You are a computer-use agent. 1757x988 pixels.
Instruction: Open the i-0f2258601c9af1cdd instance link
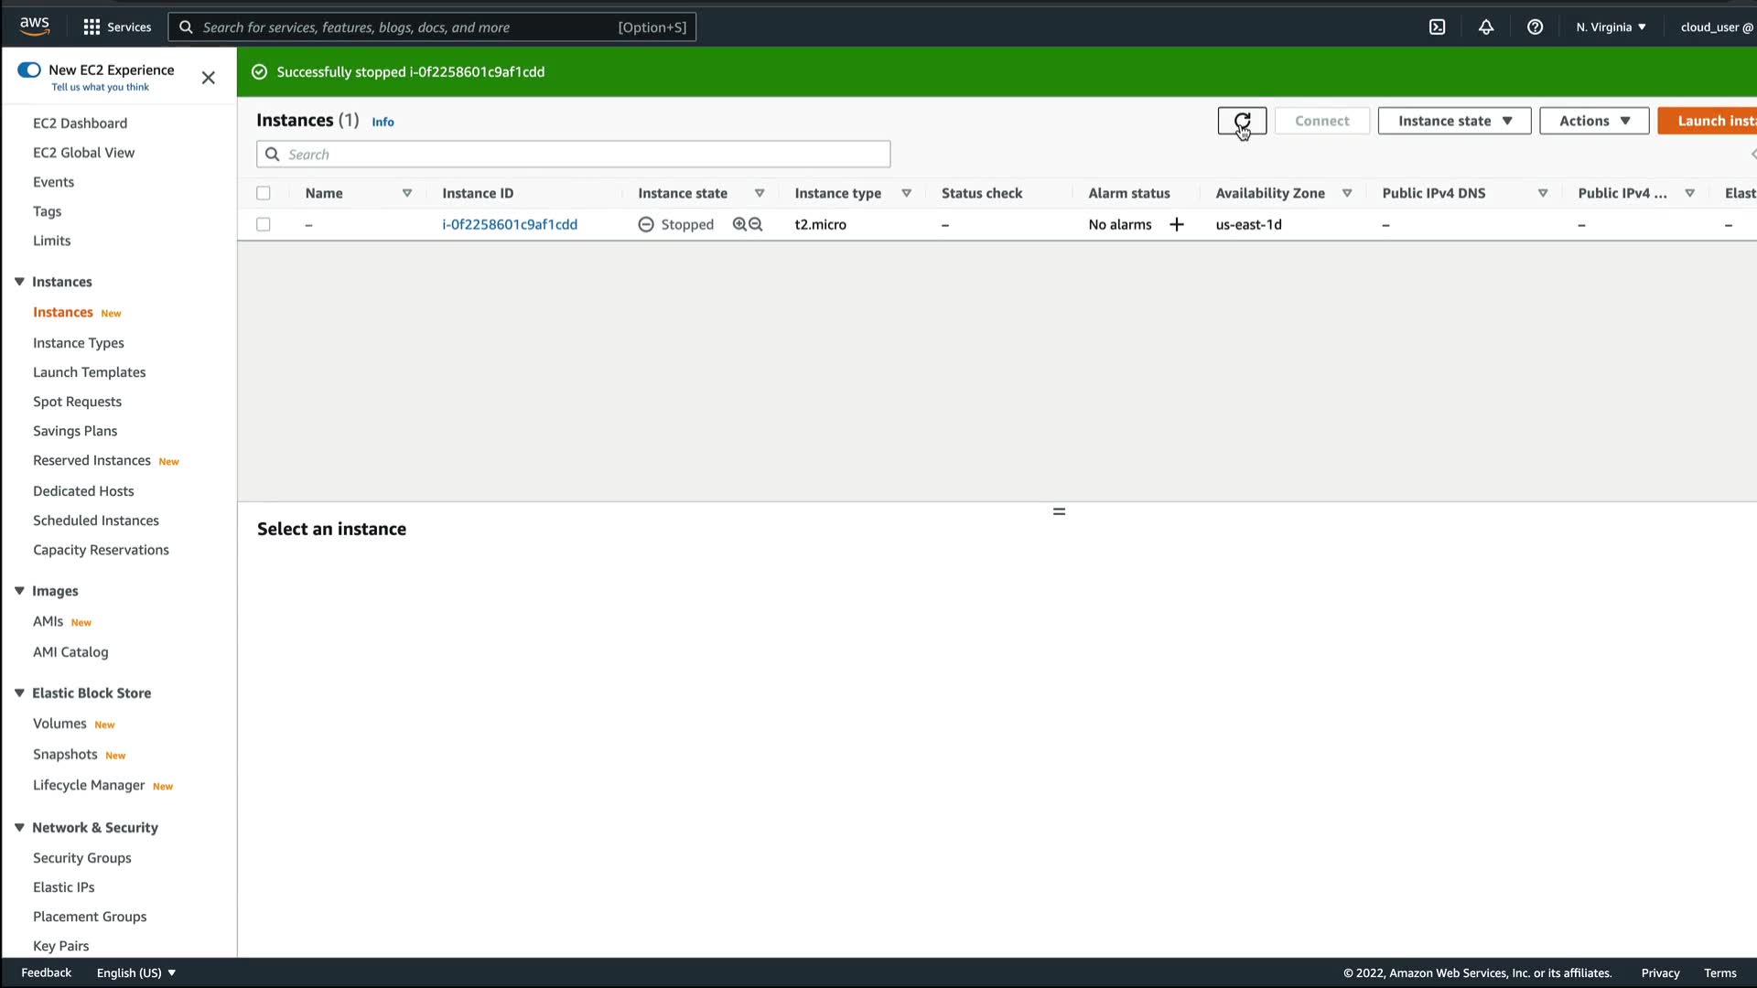(510, 224)
